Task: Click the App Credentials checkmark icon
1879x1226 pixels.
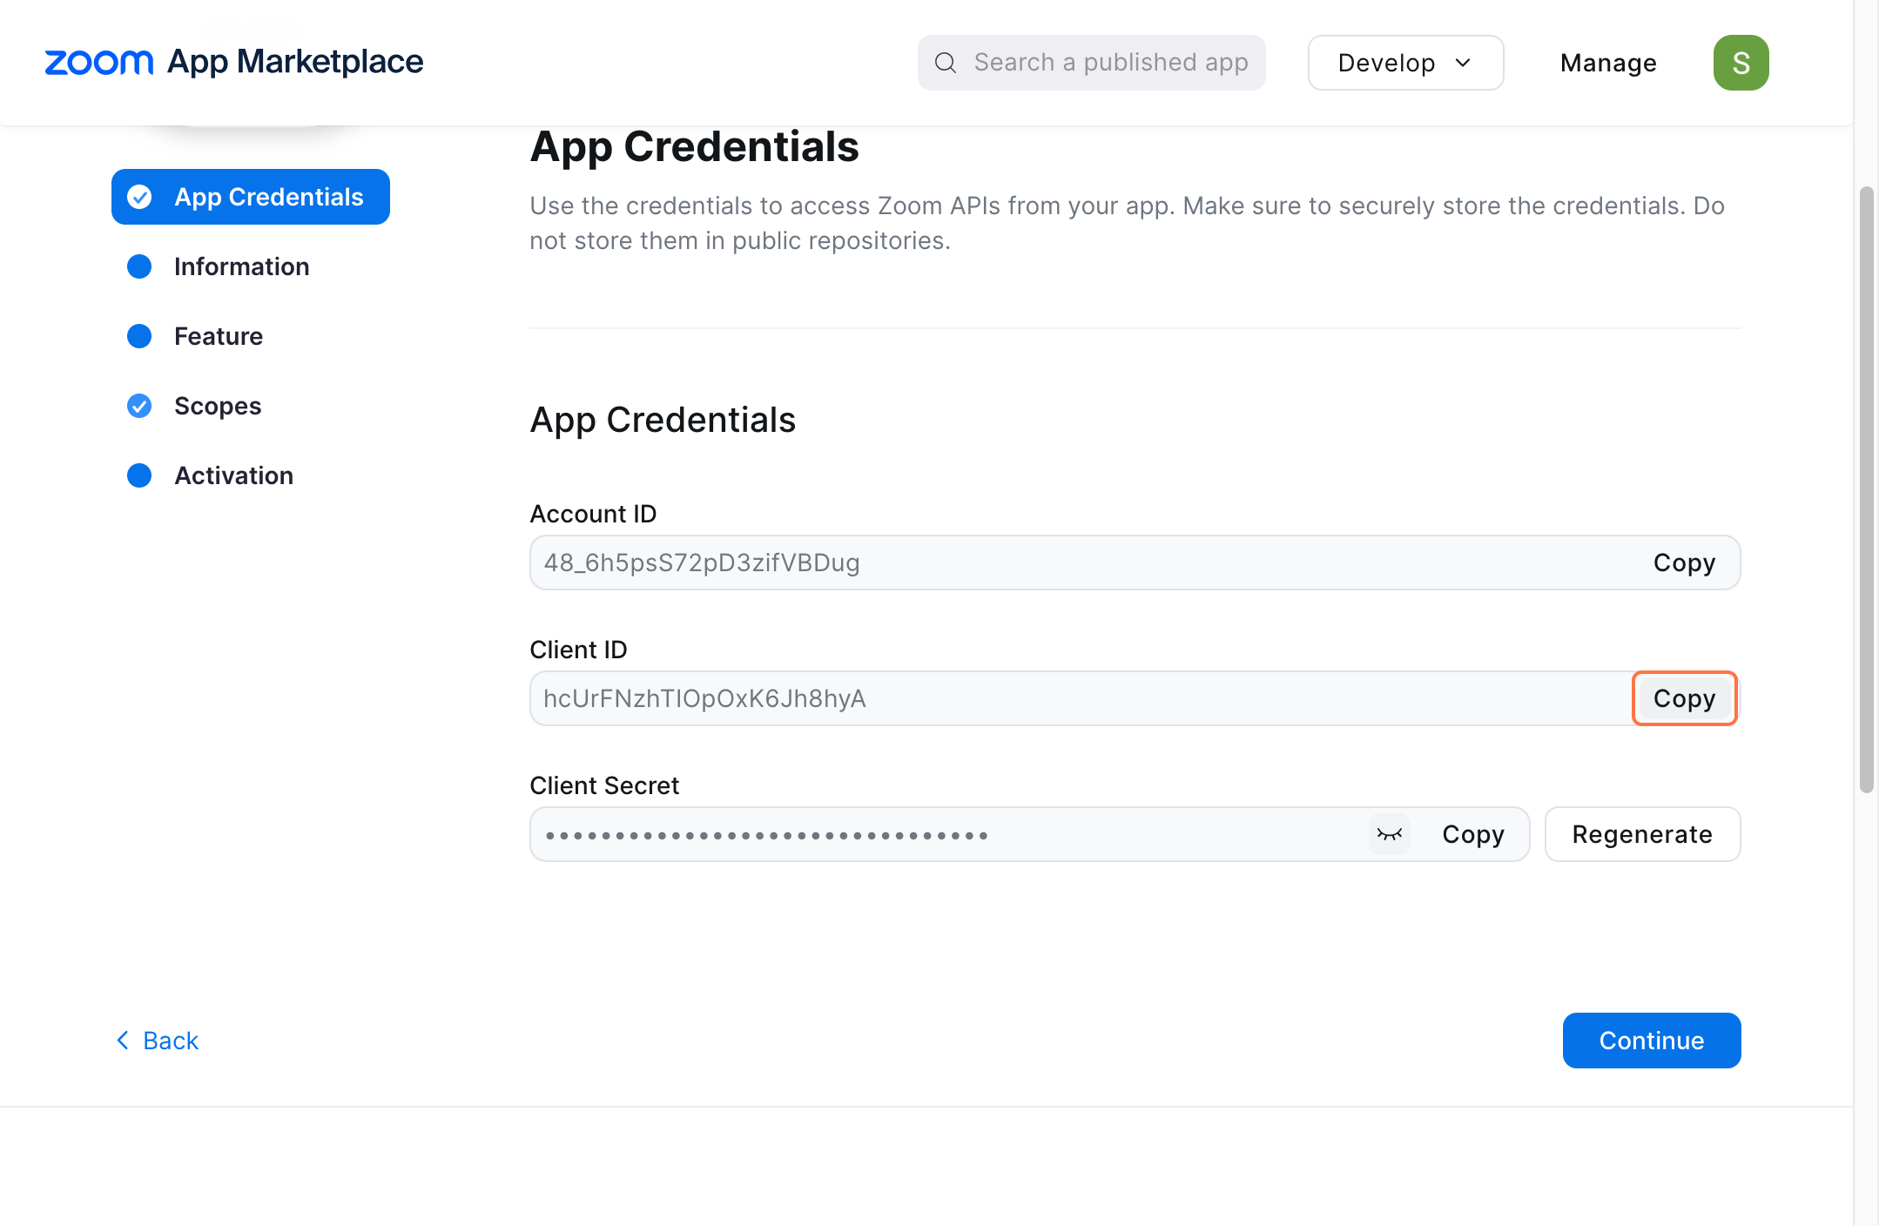Action: pyautogui.click(x=139, y=197)
